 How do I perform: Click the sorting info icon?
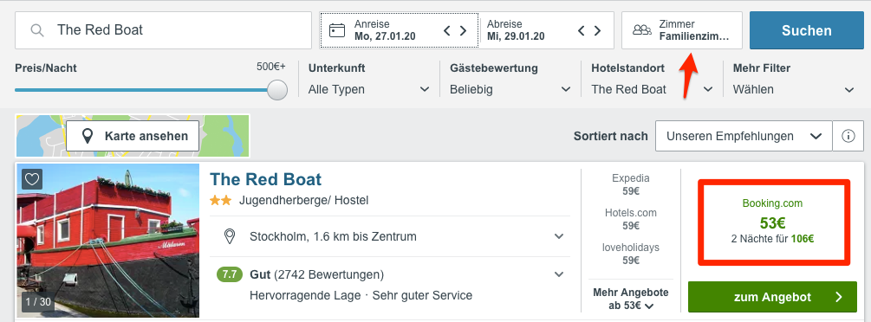point(848,136)
